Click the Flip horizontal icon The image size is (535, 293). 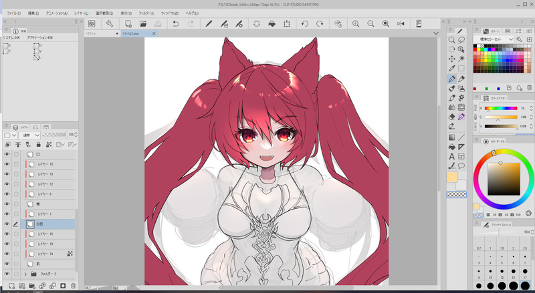401,23
